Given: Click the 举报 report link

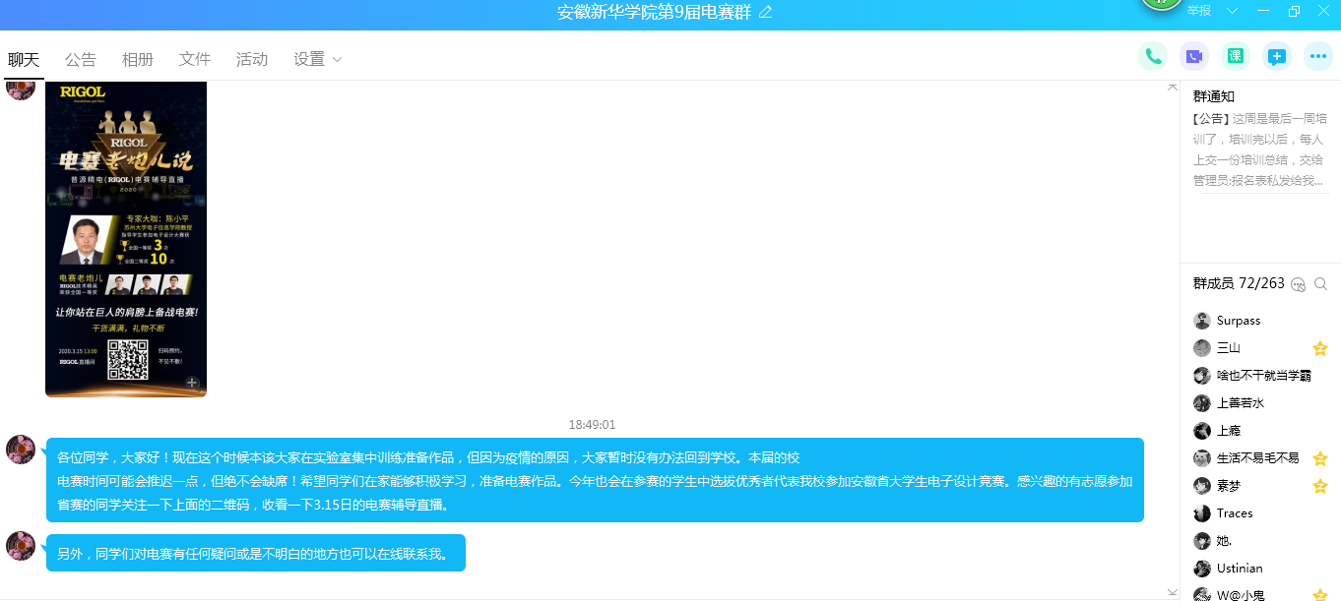Looking at the screenshot, I should (x=1199, y=11).
